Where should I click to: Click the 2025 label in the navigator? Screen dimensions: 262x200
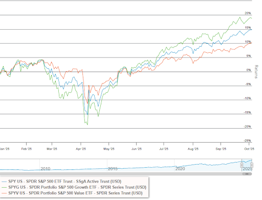click(247, 169)
